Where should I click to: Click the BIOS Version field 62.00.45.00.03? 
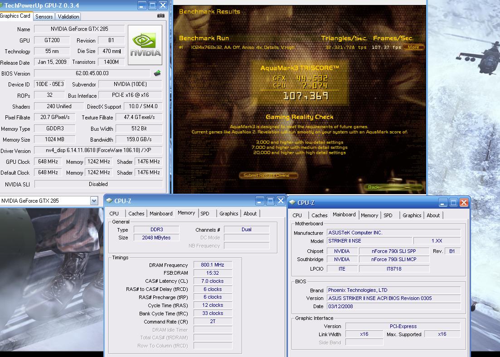point(92,73)
